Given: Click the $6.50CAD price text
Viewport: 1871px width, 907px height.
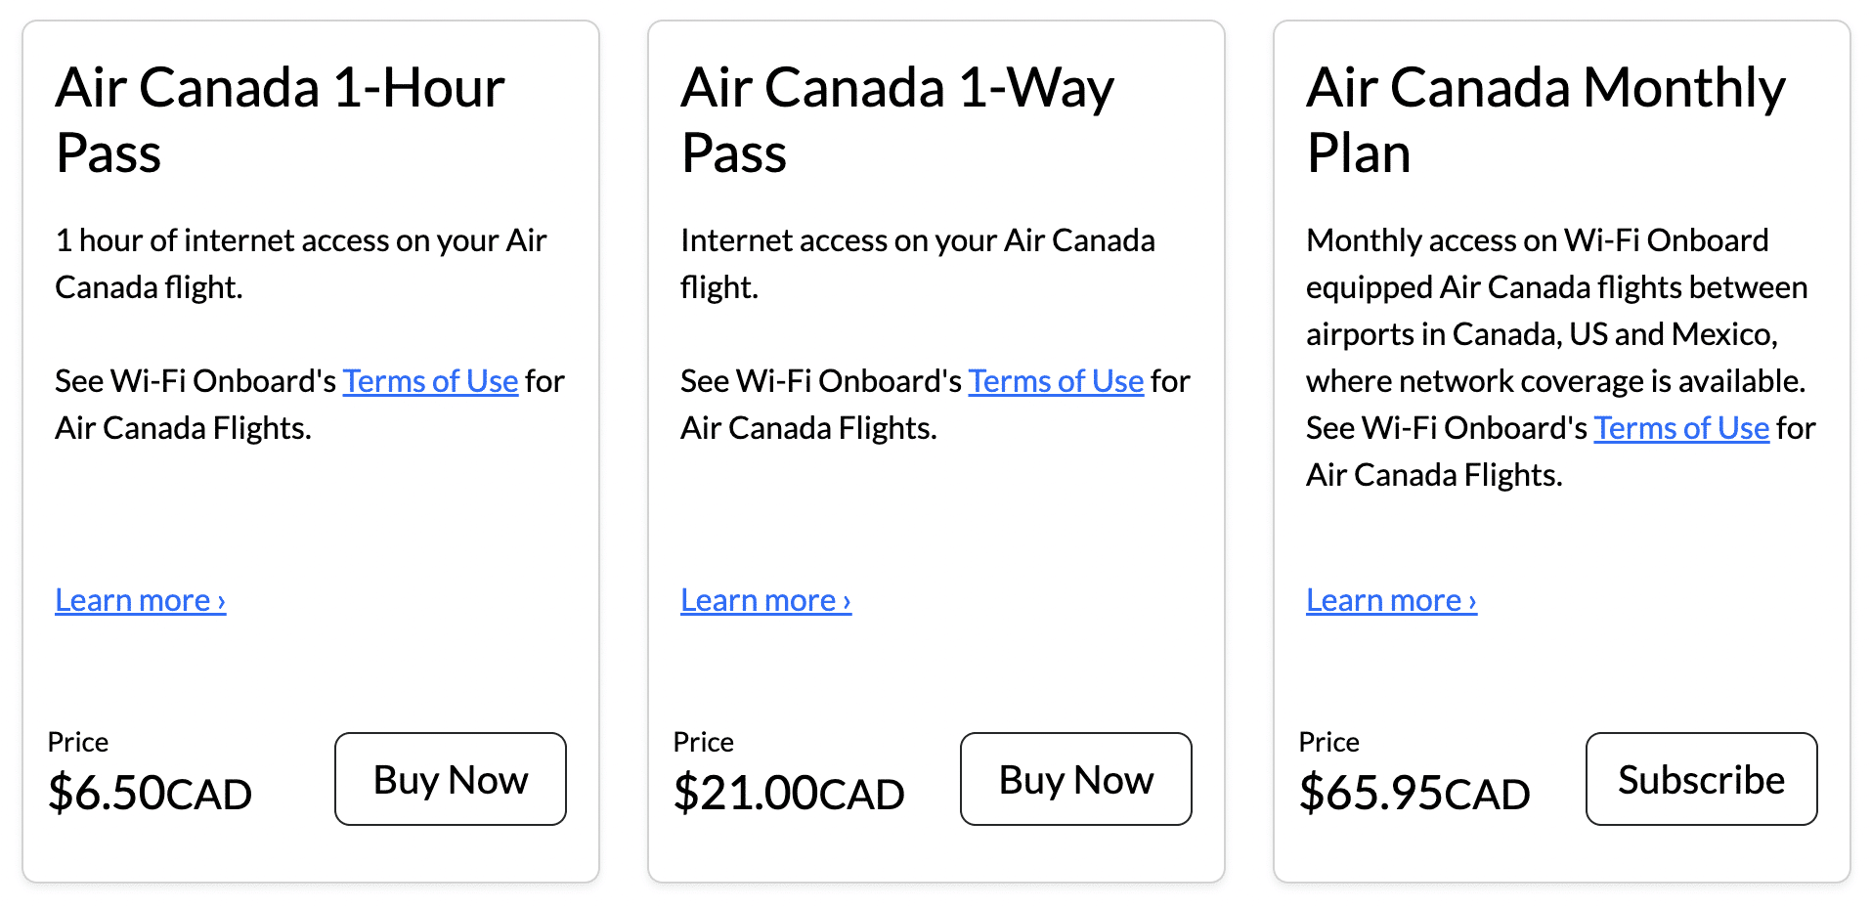Looking at the screenshot, I should tap(150, 793).
